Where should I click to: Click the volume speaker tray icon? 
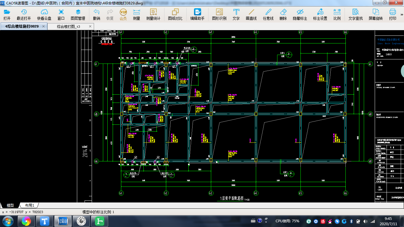click(x=366, y=221)
